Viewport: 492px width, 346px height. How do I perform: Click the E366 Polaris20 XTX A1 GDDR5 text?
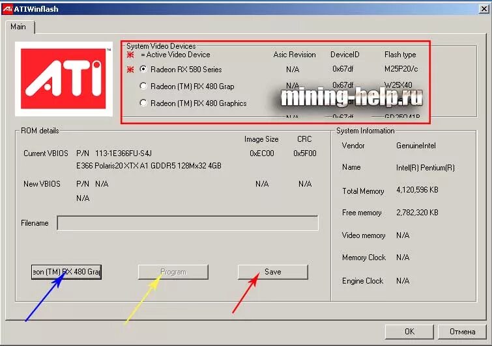point(149,166)
